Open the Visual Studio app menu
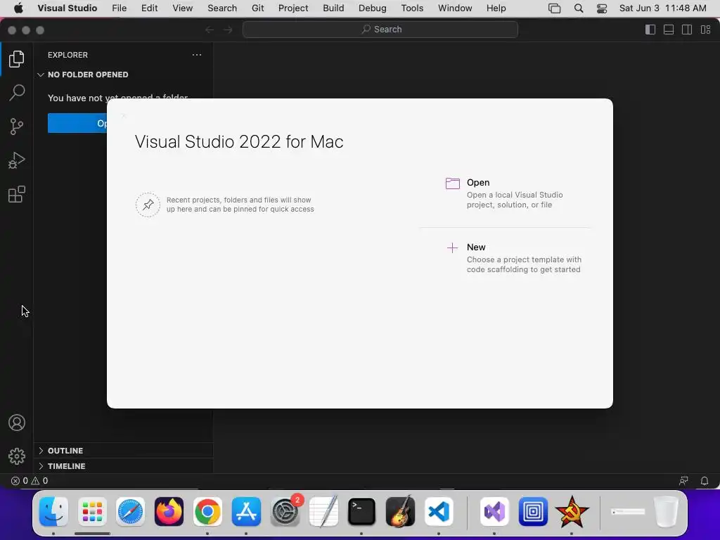The height and width of the screenshot is (540, 720). [67, 8]
